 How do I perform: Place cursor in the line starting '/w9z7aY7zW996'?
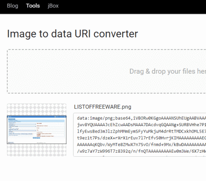(141, 151)
